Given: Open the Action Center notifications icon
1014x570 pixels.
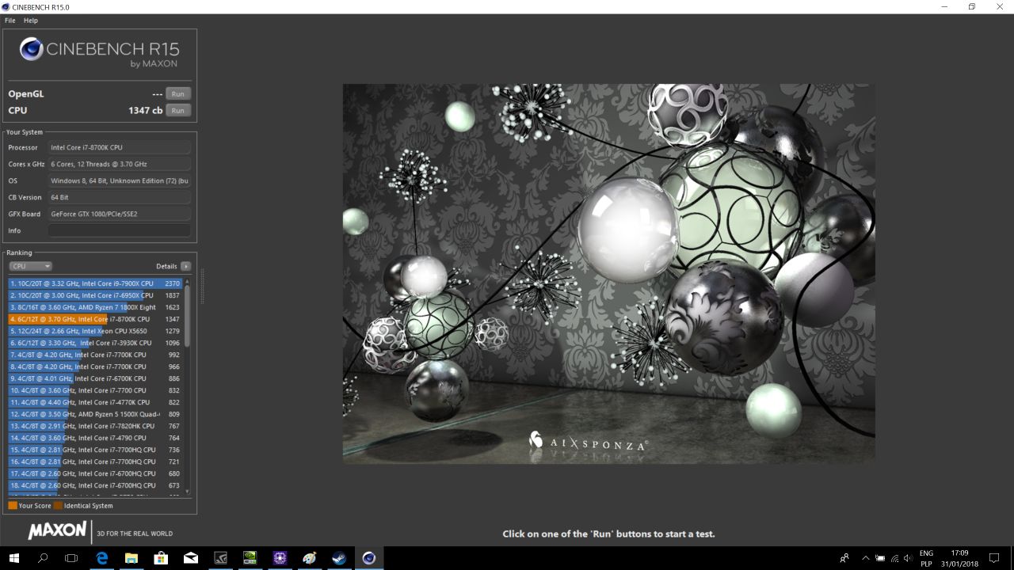Looking at the screenshot, I should tap(995, 558).
